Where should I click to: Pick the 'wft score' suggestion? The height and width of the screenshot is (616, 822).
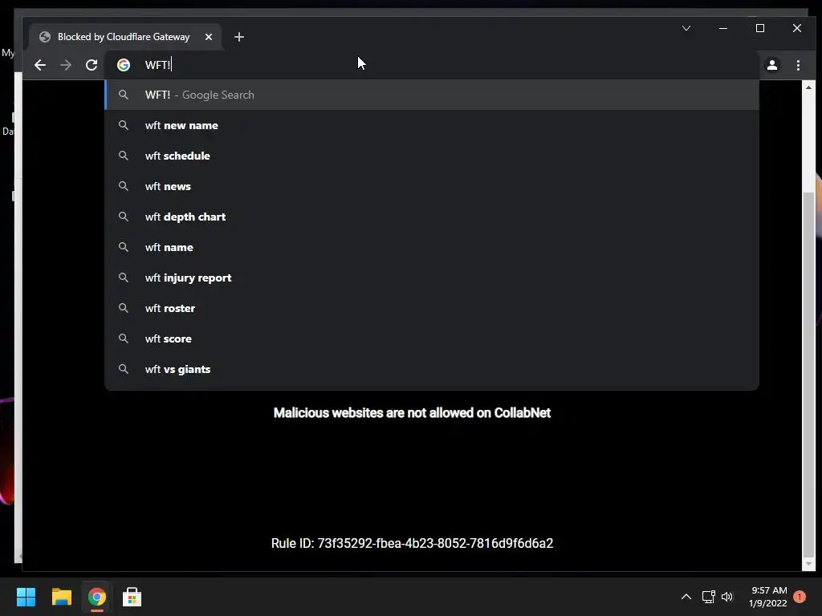[432, 338]
